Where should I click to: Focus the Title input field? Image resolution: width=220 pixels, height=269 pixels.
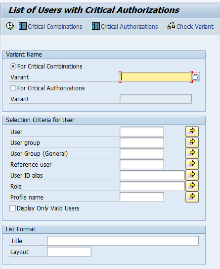coord(123,241)
